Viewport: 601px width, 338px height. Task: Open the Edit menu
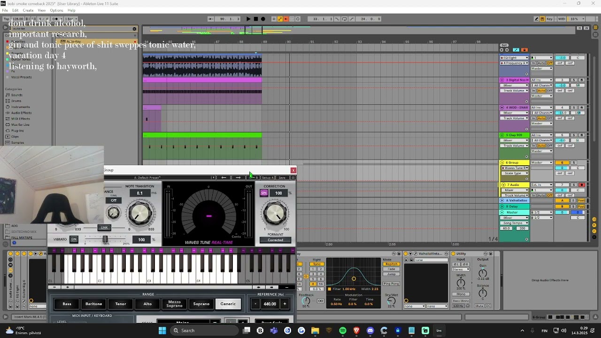click(15, 10)
